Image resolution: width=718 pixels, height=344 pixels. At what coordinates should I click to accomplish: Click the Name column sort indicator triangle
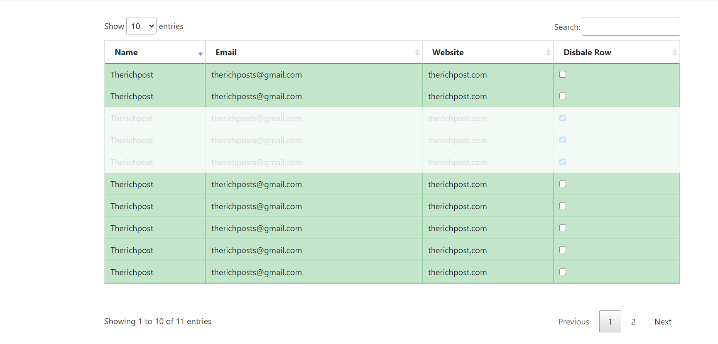pos(201,54)
